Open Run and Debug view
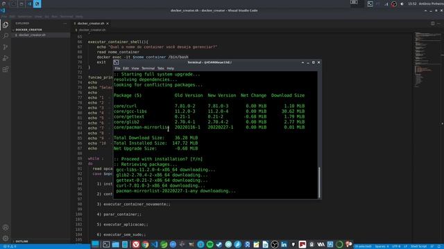444x249 pixels. coord(6,58)
